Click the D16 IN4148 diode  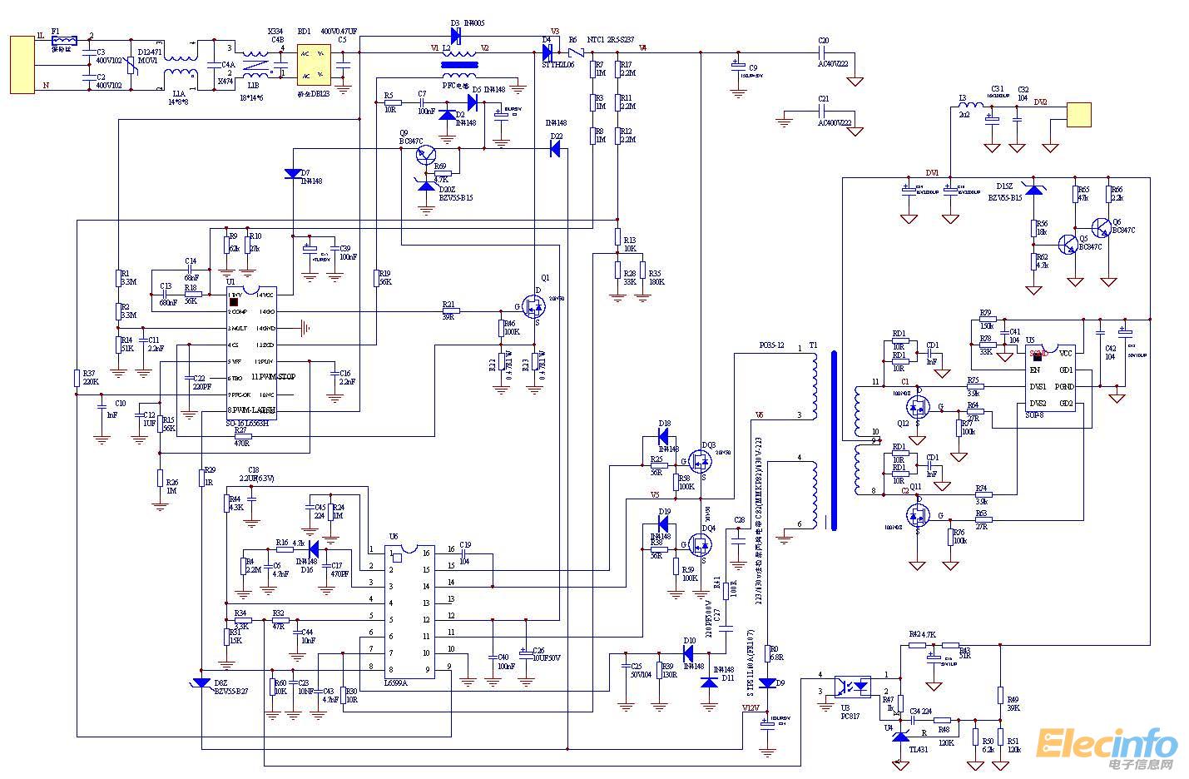pyautogui.click(x=314, y=548)
